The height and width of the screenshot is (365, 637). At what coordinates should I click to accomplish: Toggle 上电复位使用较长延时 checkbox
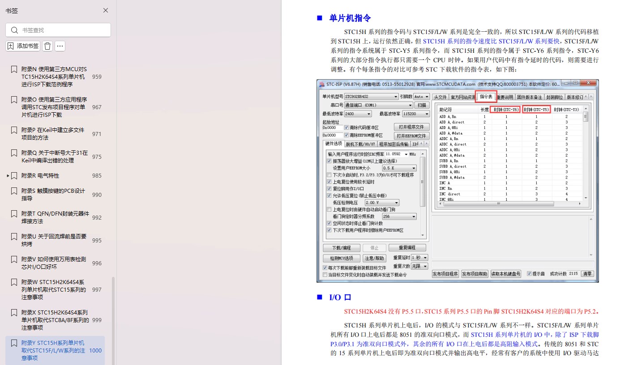pos(329,182)
